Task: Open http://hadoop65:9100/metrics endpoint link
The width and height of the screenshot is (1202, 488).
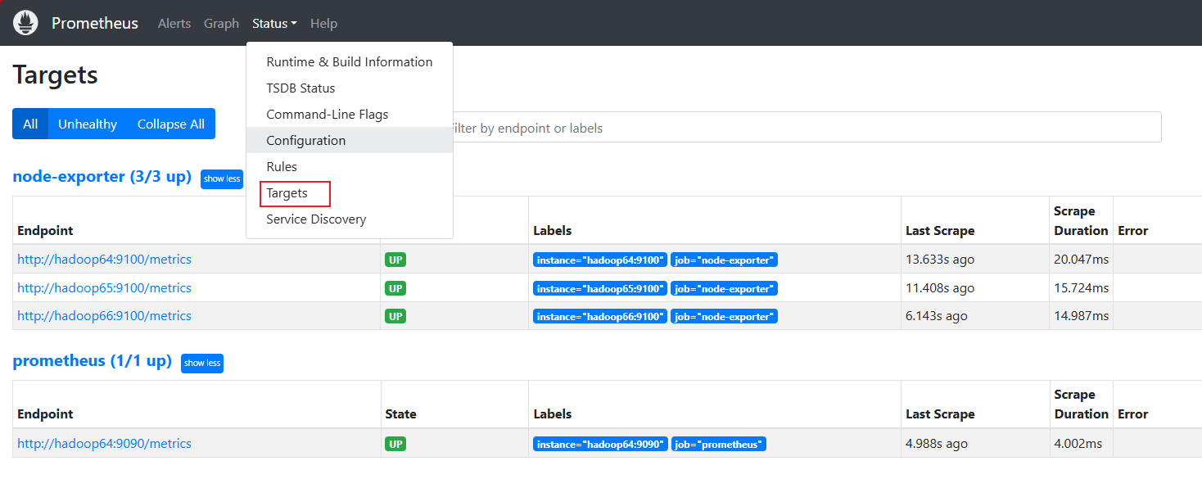Action: 104,288
